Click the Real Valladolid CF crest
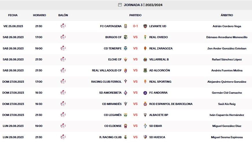252x146 pixels. [x=126, y=71]
